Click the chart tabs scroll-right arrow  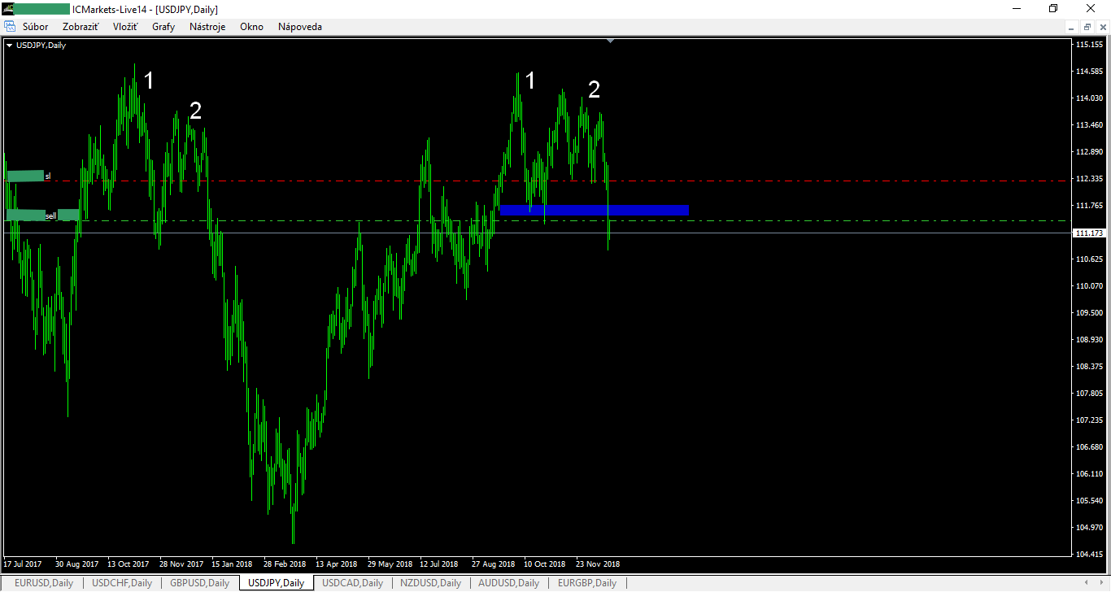1102,583
